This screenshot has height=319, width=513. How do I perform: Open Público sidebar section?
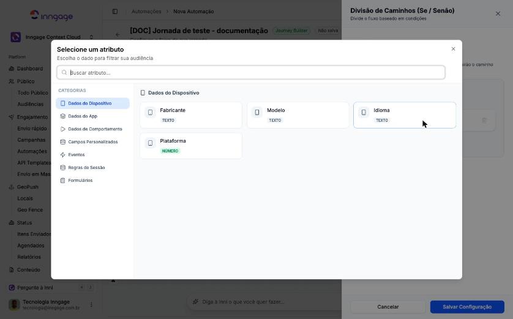point(26,81)
